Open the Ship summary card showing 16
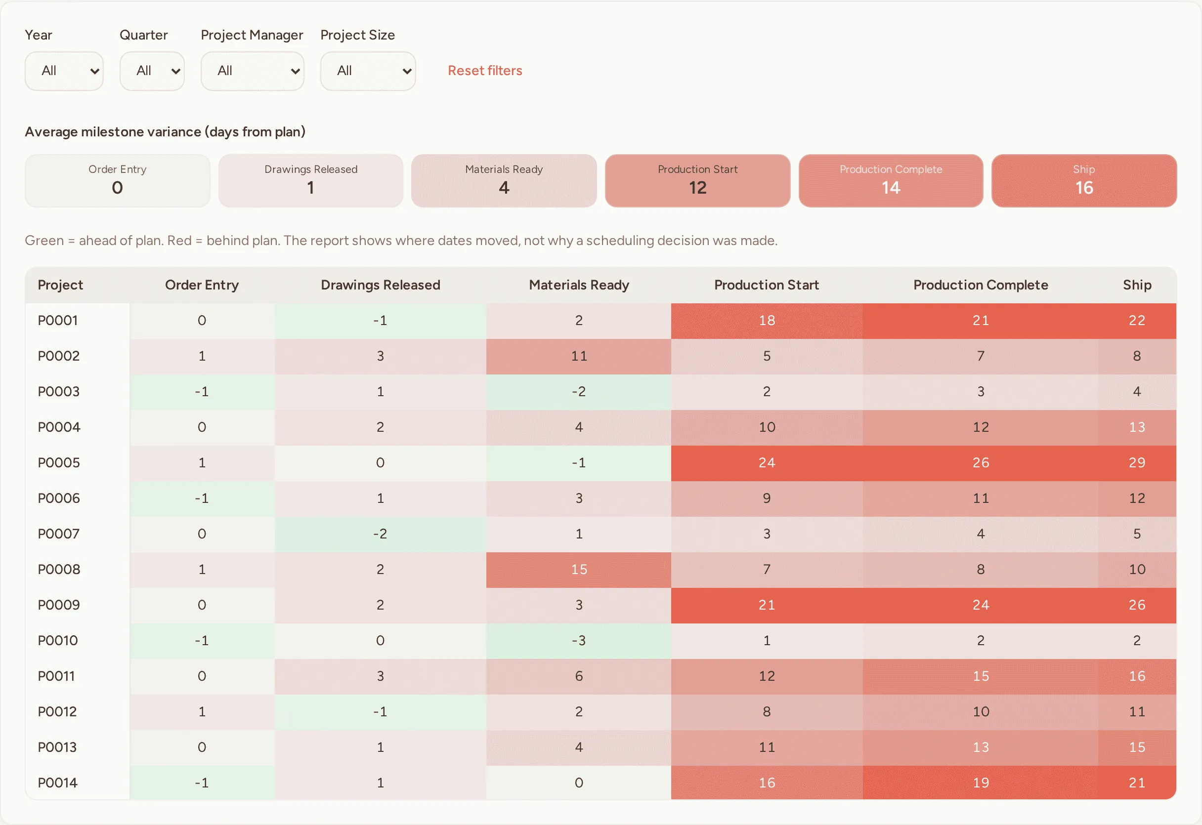Image resolution: width=1202 pixels, height=825 pixels. coord(1084,181)
